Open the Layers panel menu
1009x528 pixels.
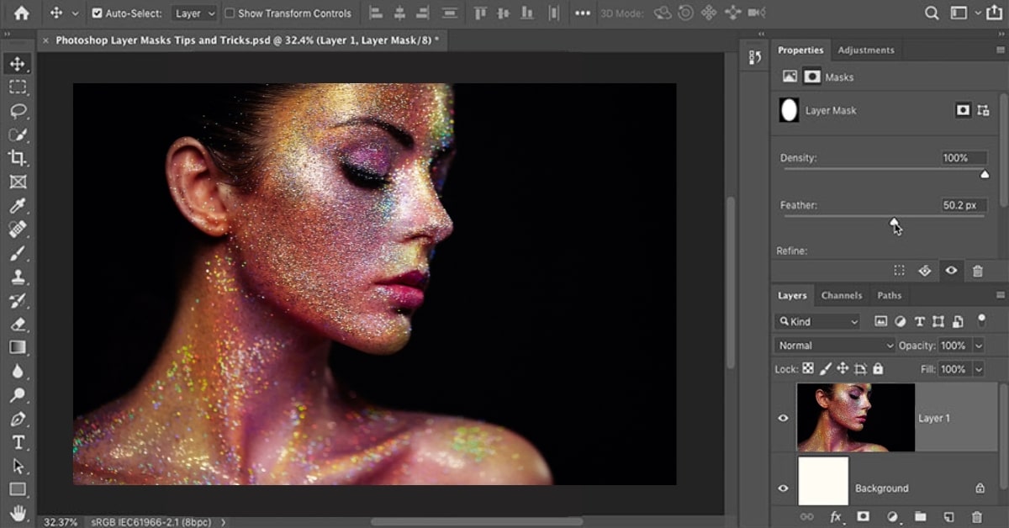(1000, 295)
